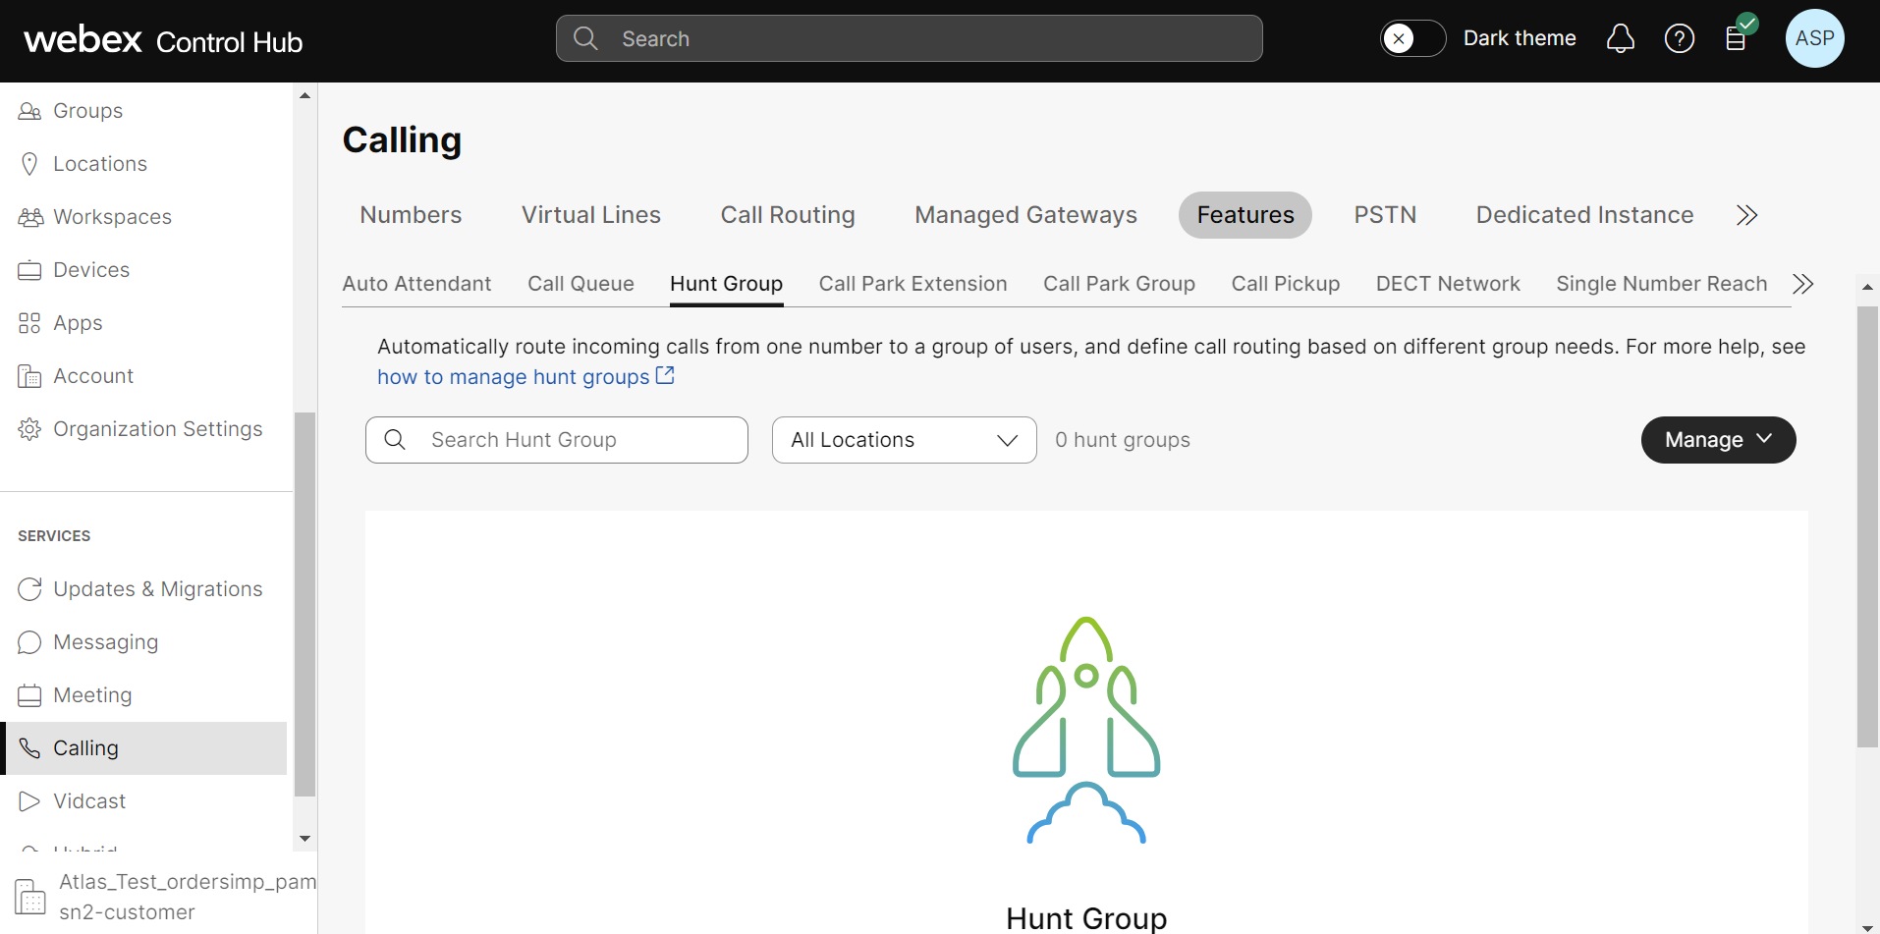Screen dimensions: 1880x934
Task: Switch off the Dark theme toggle
Action: click(x=1412, y=38)
